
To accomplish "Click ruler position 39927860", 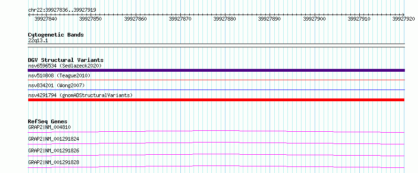I will (x=135, y=19).
